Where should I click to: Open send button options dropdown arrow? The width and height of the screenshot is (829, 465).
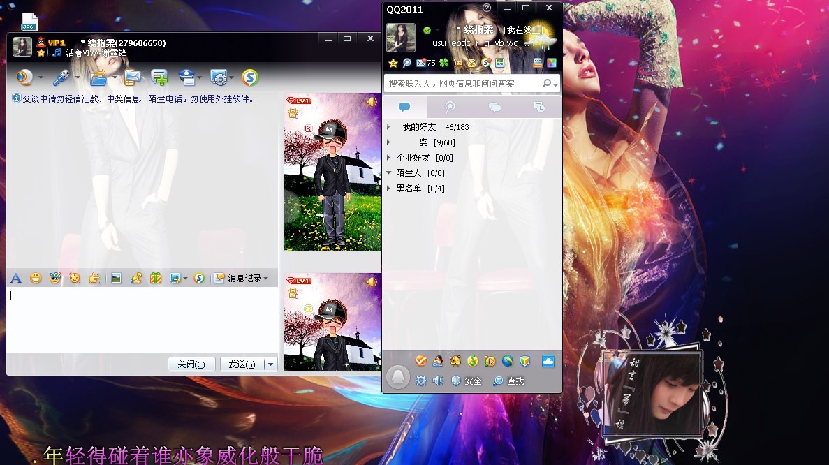(x=271, y=364)
